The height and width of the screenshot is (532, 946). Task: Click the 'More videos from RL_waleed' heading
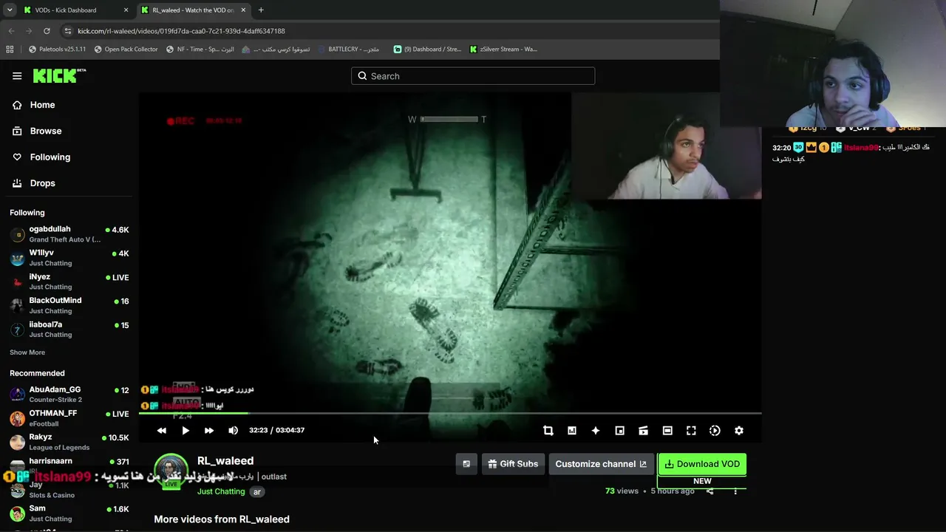[x=222, y=519]
